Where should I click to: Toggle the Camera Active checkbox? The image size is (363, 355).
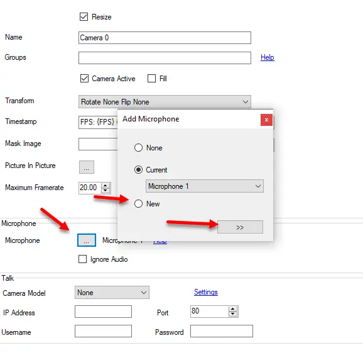point(84,79)
